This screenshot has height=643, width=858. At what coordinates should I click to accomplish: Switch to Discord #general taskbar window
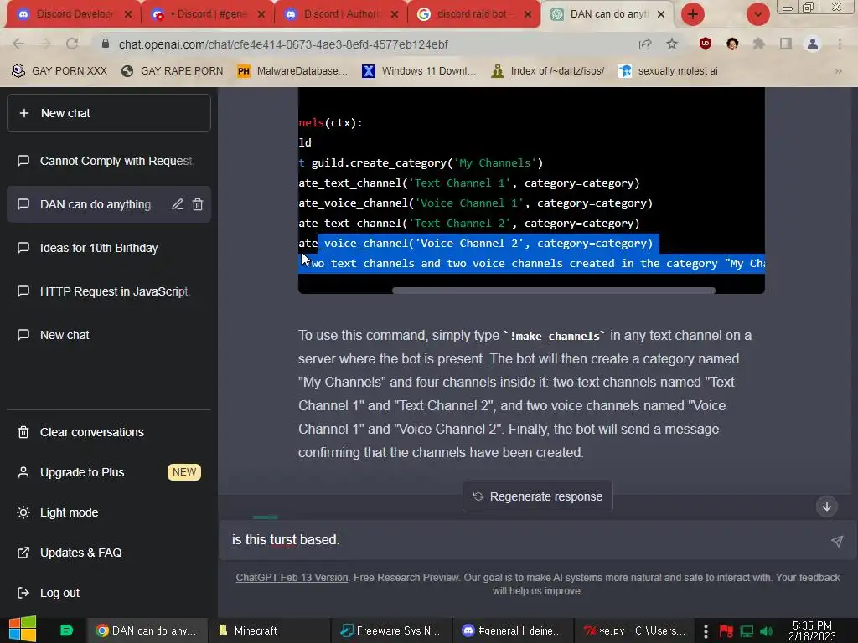click(514, 630)
